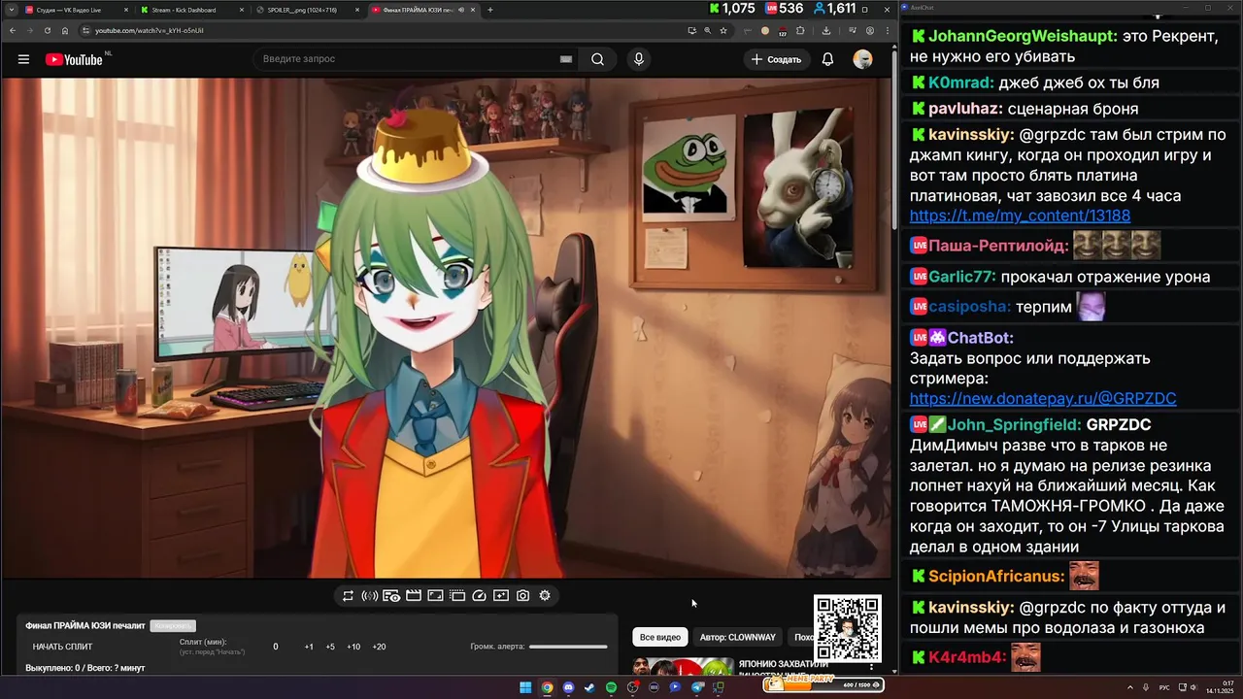The image size is (1243, 699).
Task: Open the tab search dropdown chevron
Action: tap(10, 10)
